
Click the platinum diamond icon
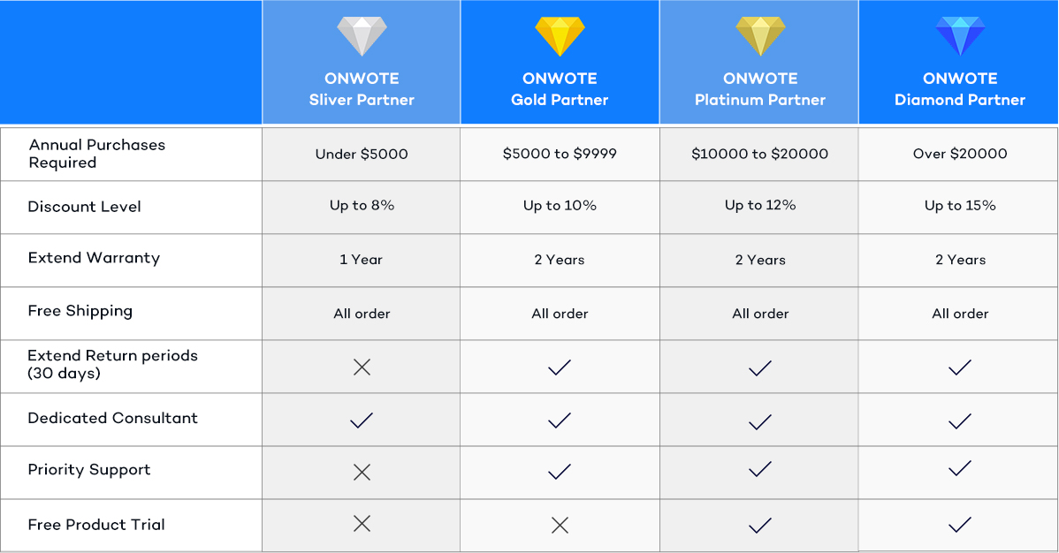760,37
